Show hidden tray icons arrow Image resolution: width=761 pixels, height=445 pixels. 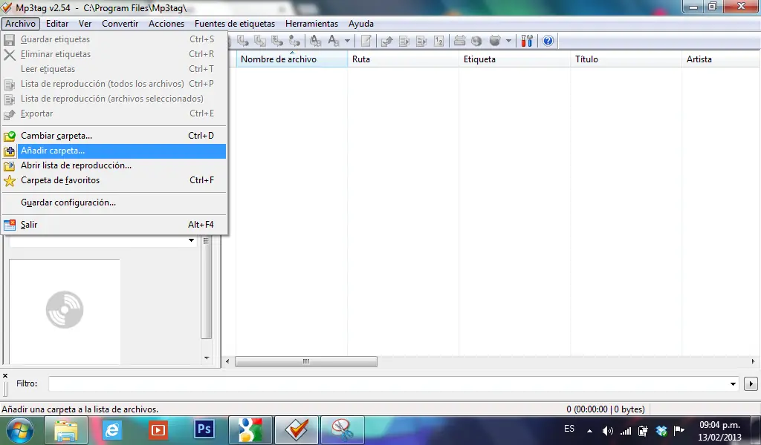click(x=589, y=430)
